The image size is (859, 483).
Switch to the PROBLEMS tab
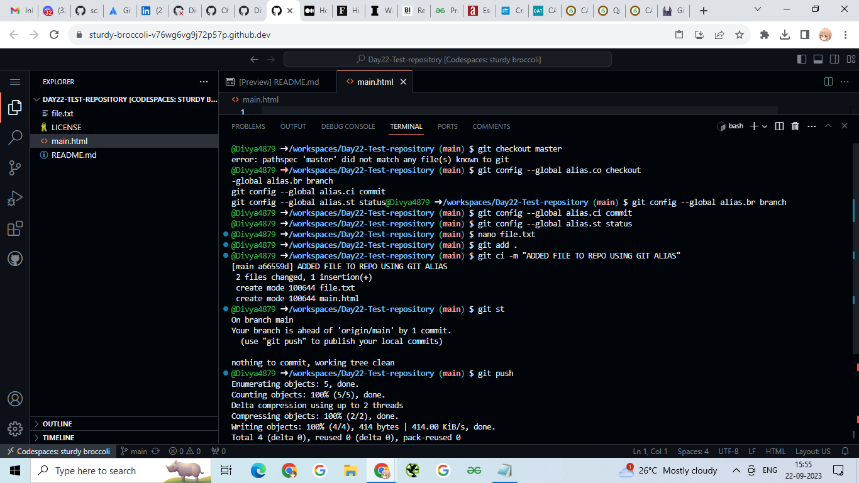(248, 126)
